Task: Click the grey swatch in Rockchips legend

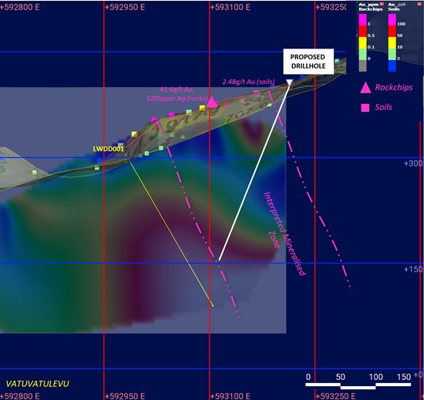Action: click(362, 66)
